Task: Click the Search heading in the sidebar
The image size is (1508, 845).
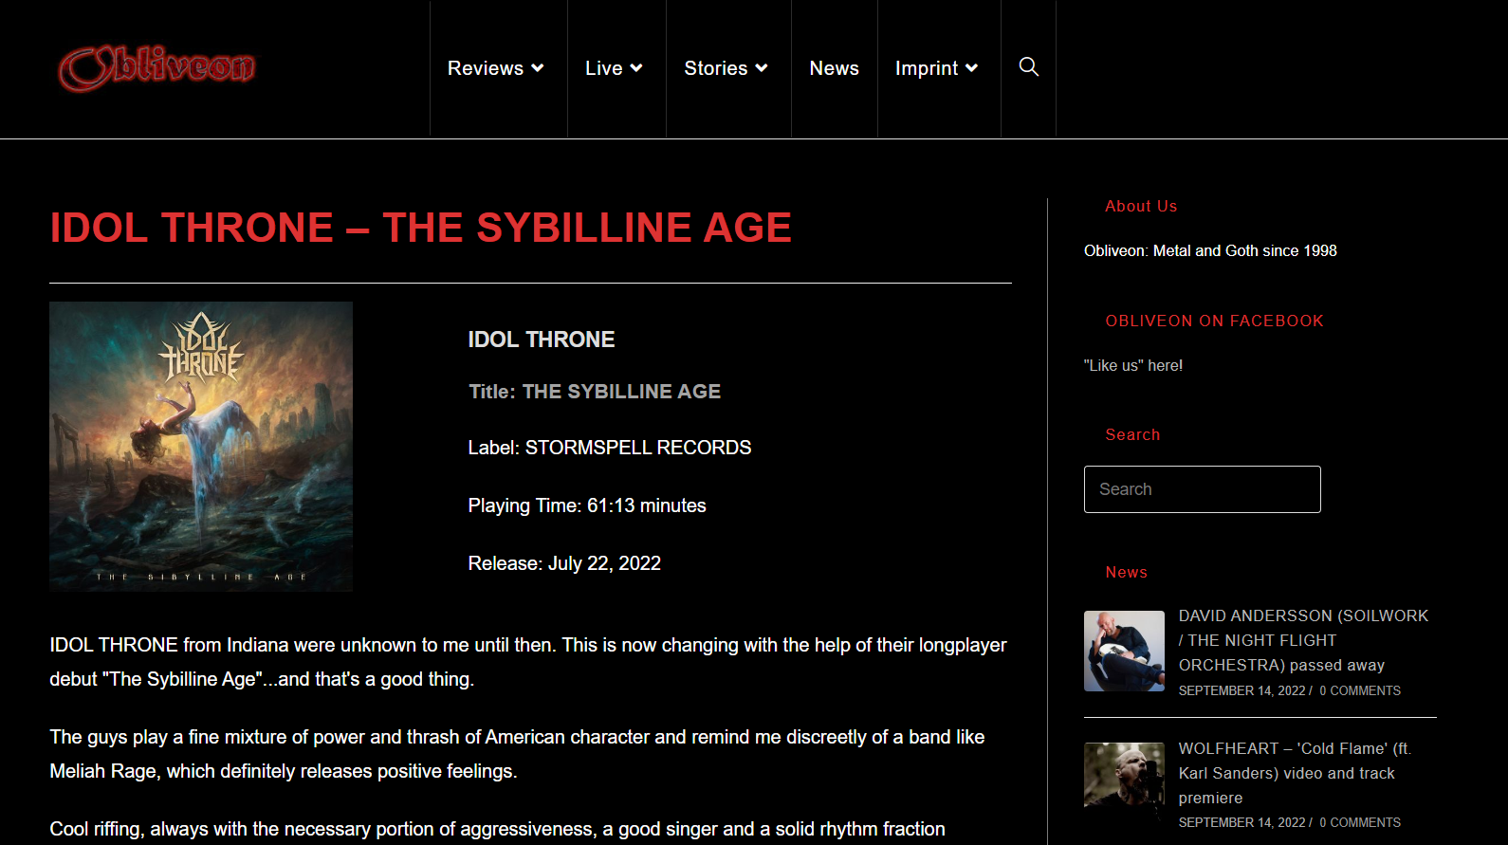Action: [1132, 434]
